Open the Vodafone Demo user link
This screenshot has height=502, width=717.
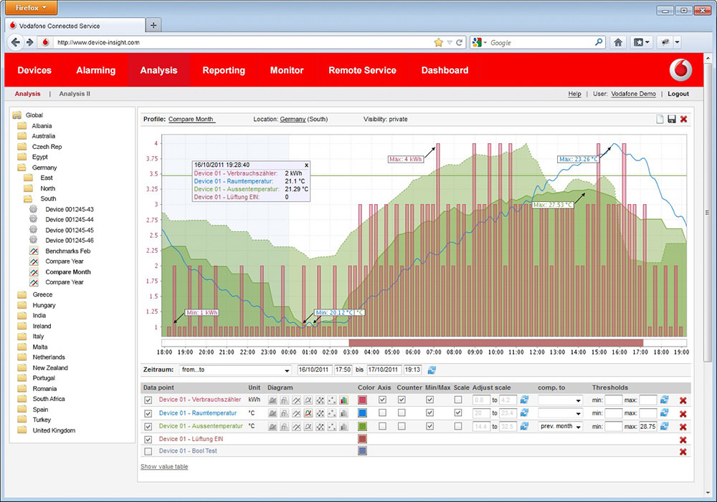pyautogui.click(x=633, y=94)
